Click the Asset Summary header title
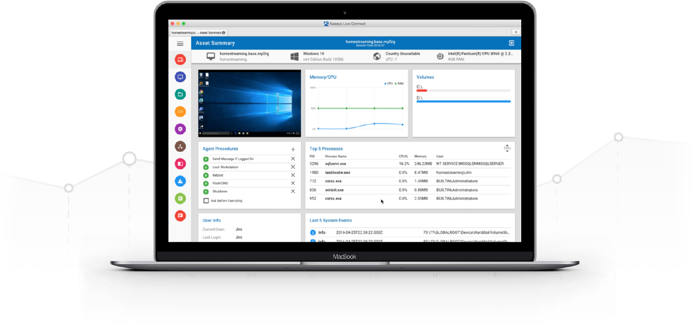 (x=215, y=43)
